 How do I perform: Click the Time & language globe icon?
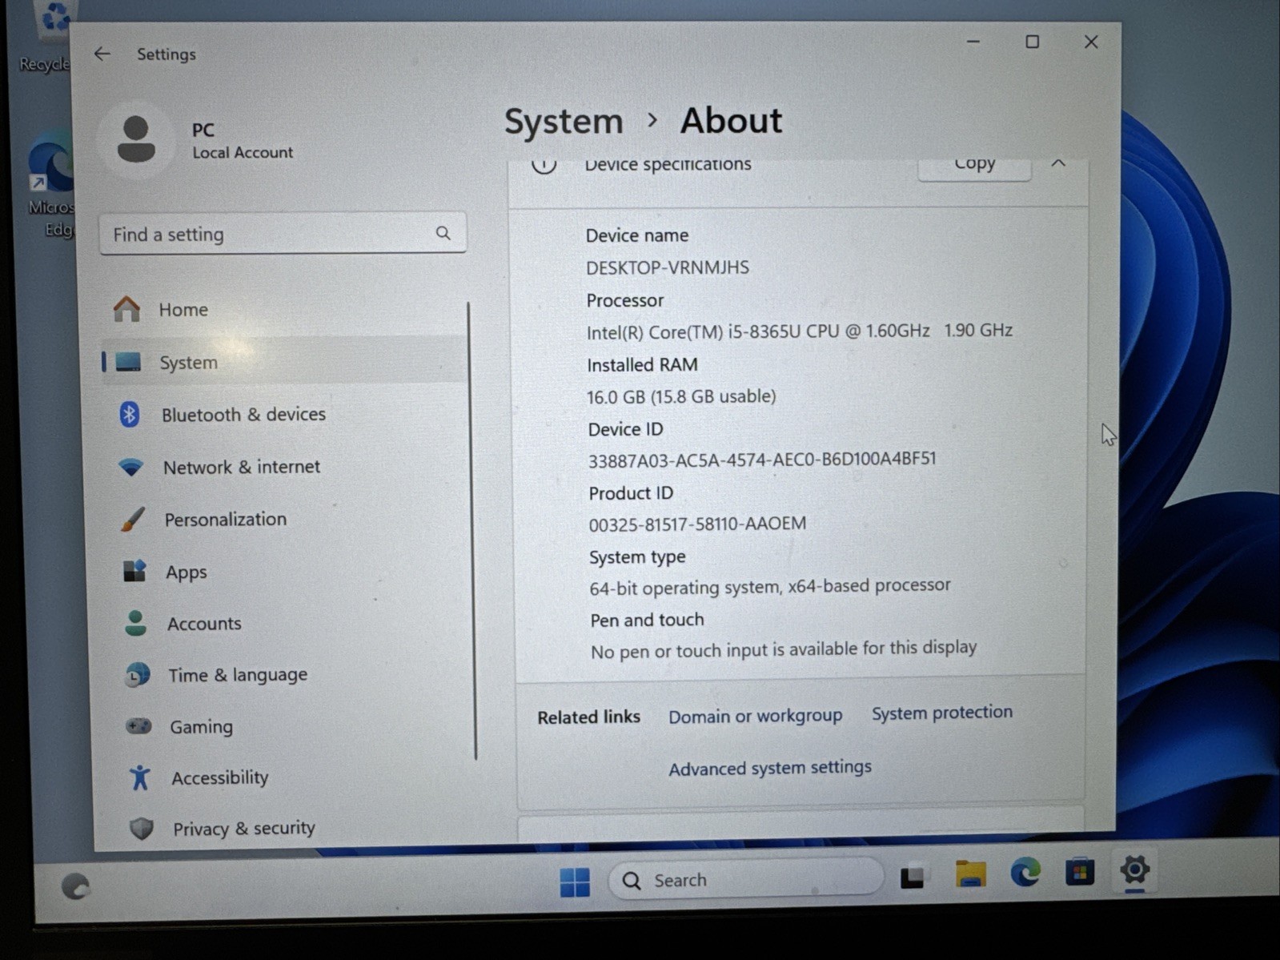tap(138, 674)
